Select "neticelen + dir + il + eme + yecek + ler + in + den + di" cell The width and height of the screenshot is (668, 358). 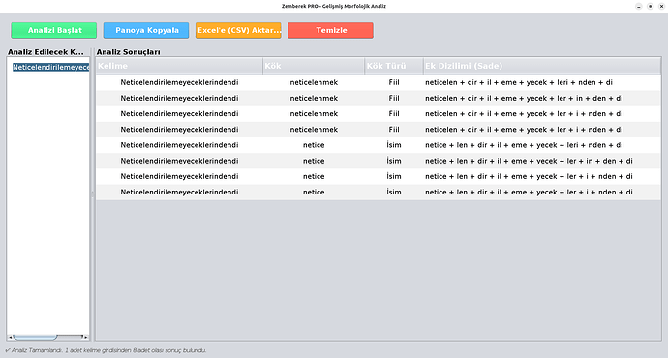(542, 99)
